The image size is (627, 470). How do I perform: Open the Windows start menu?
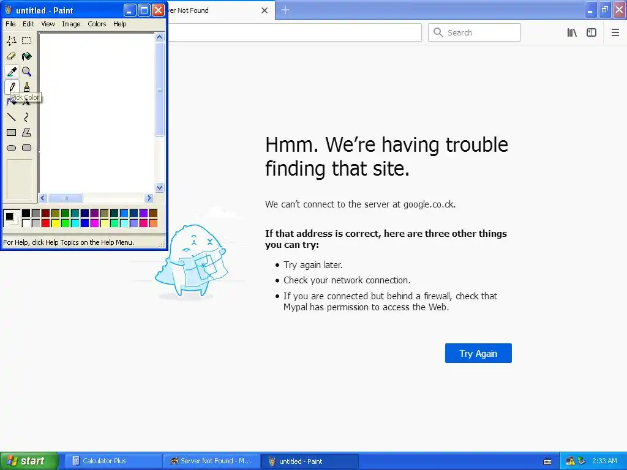pyautogui.click(x=29, y=461)
